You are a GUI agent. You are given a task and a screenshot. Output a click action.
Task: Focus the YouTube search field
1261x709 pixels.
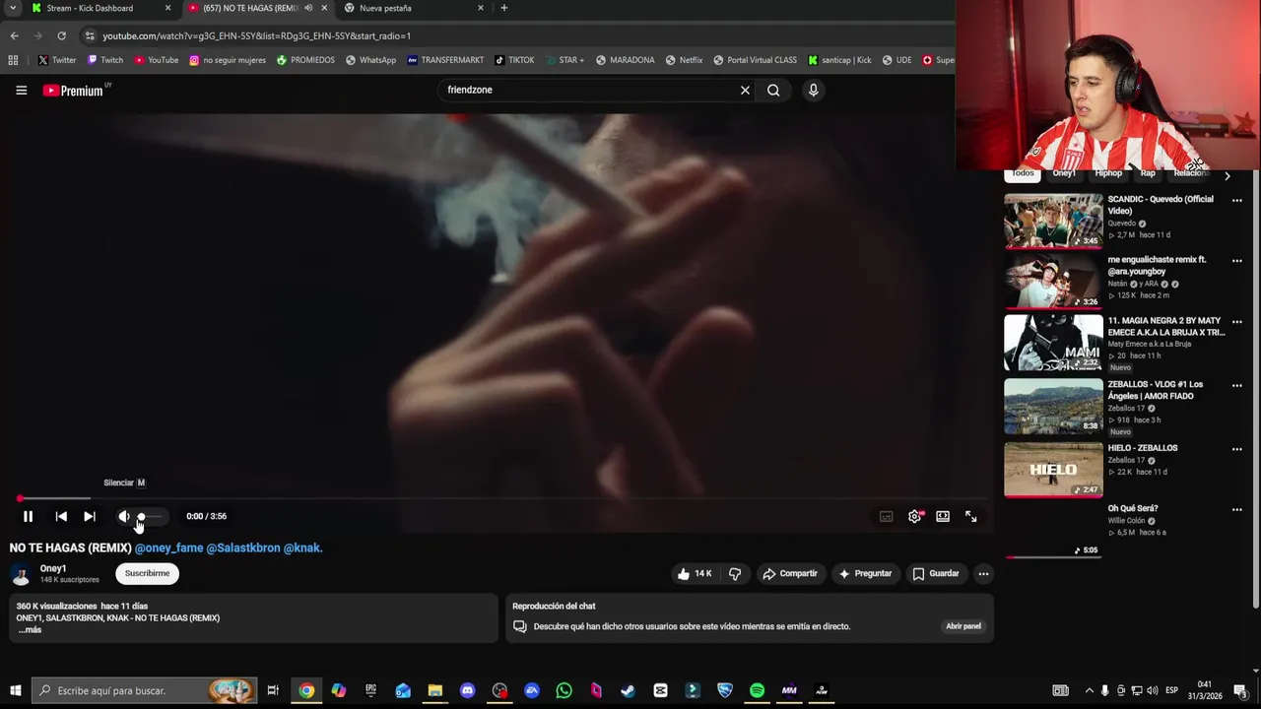pos(589,90)
